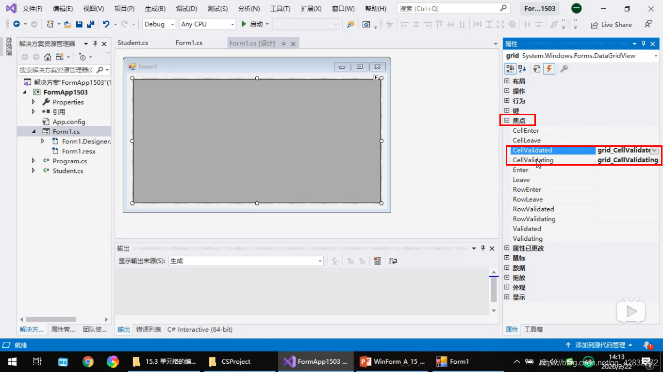Viewport: 663px width, 372px height.
Task: Open grid object selector dropdown
Action: [x=656, y=56]
